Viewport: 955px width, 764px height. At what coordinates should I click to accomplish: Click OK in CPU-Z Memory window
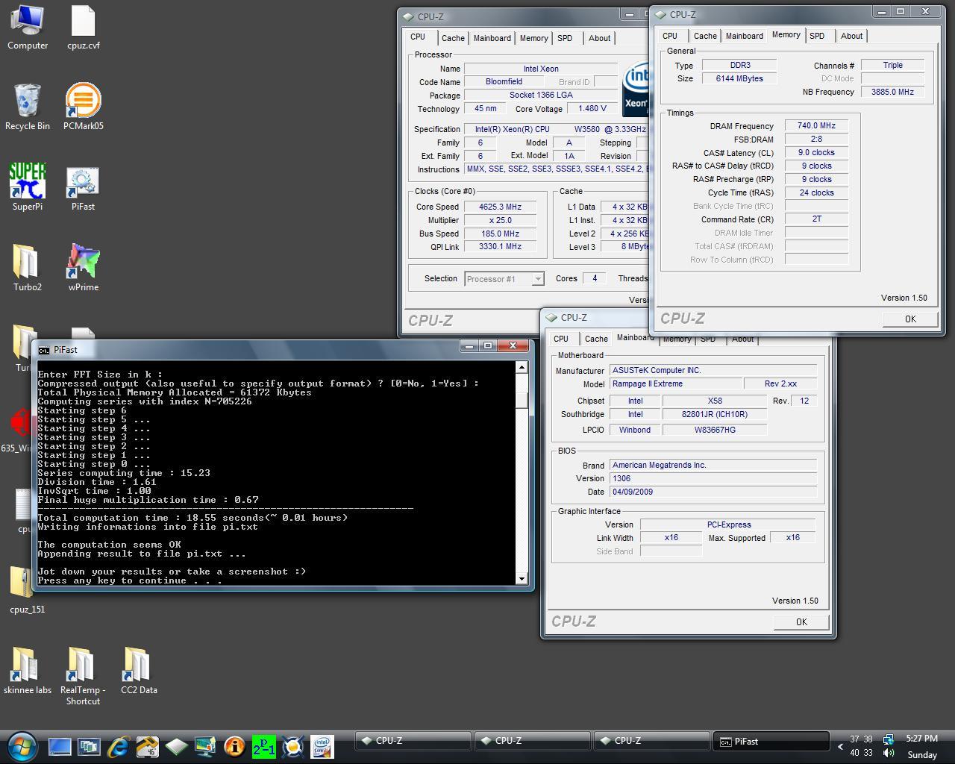pos(910,319)
